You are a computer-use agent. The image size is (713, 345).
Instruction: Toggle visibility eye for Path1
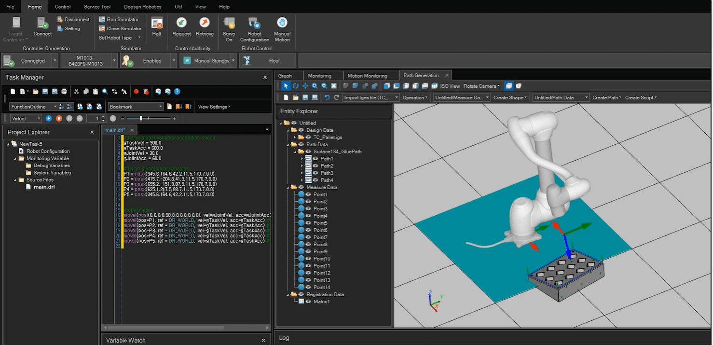[315, 159]
